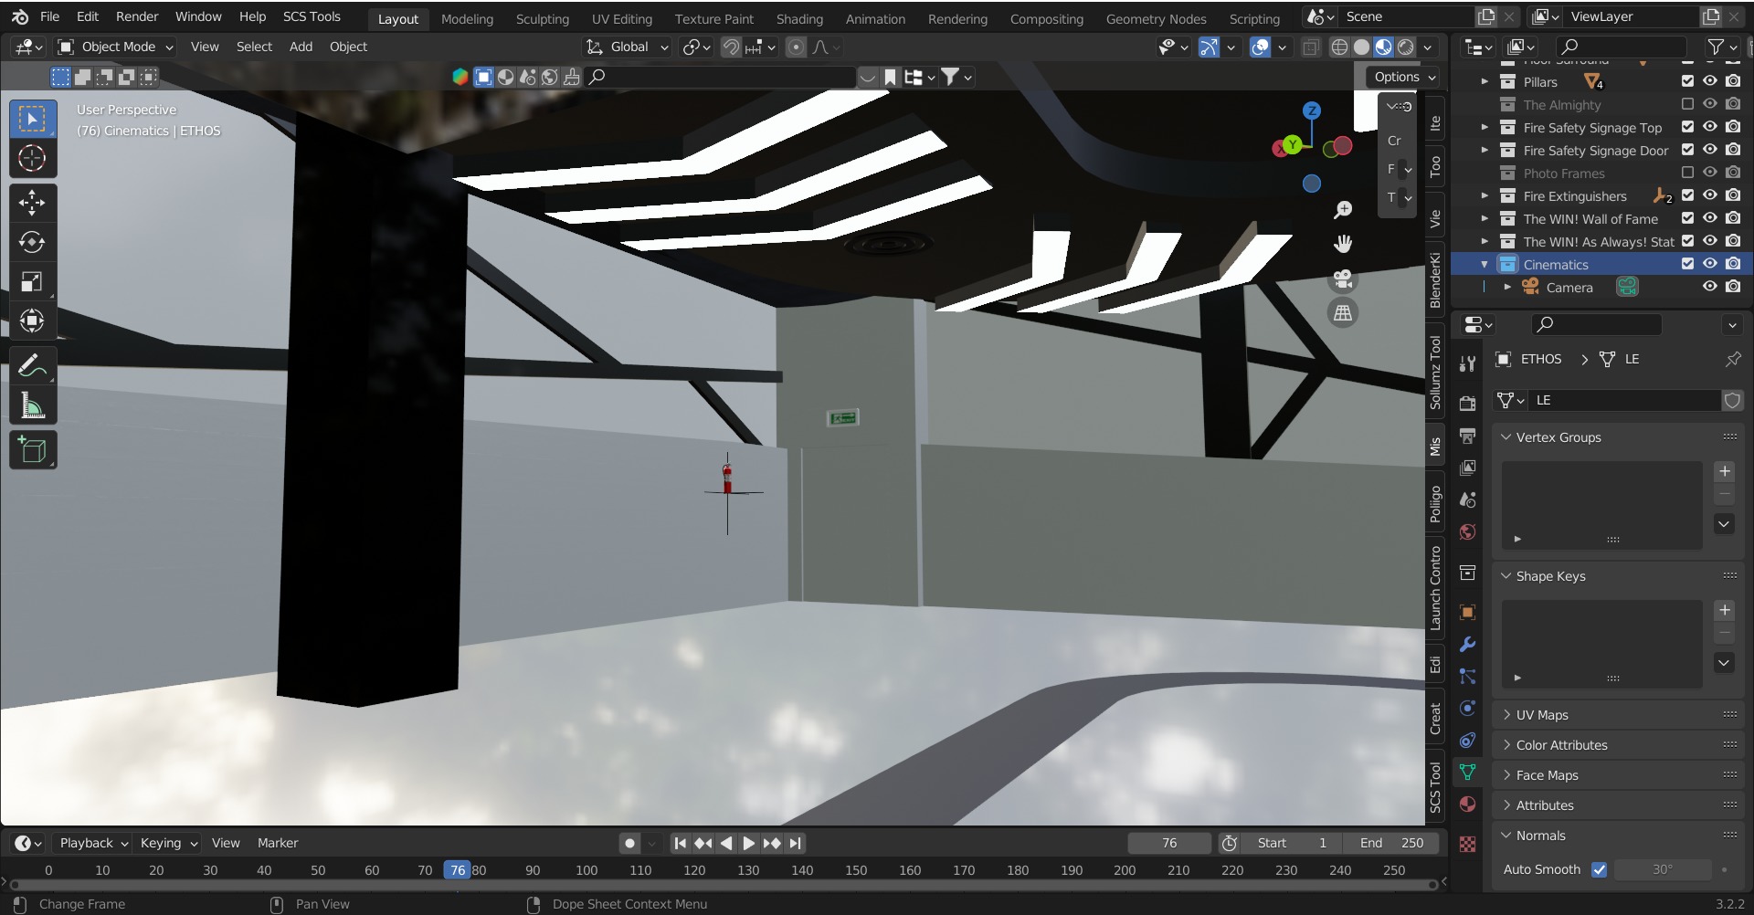Select the Add Cube tool
The width and height of the screenshot is (1754, 915).
(x=33, y=450)
